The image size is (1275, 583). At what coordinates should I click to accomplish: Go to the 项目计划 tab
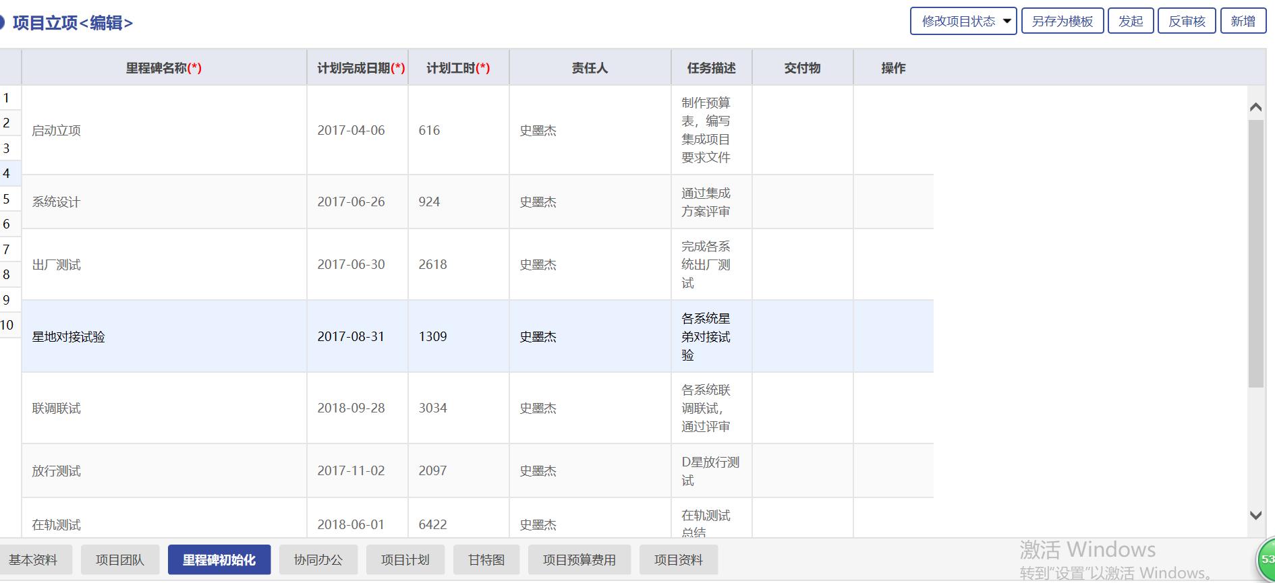tap(405, 560)
